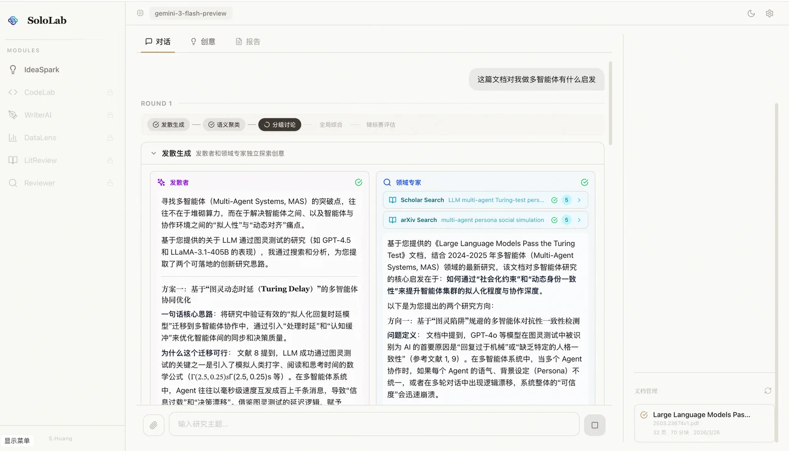789x451 pixels.
Task: Collapse the 发散生成 section chevron
Action: click(x=153, y=153)
